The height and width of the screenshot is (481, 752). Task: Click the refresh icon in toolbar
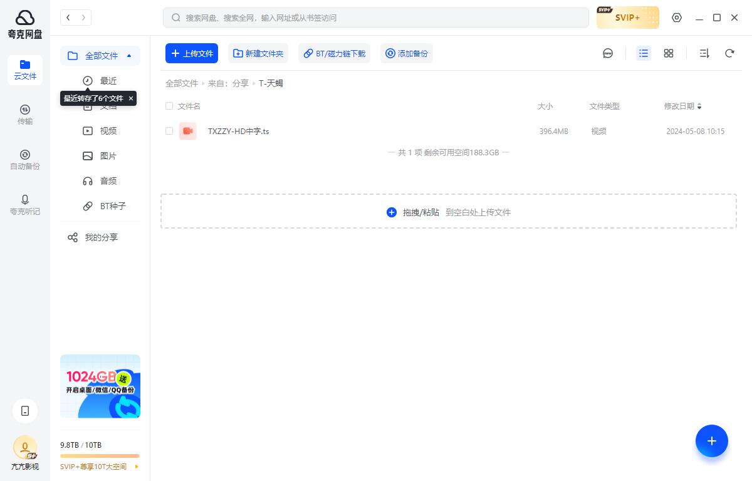(x=729, y=53)
